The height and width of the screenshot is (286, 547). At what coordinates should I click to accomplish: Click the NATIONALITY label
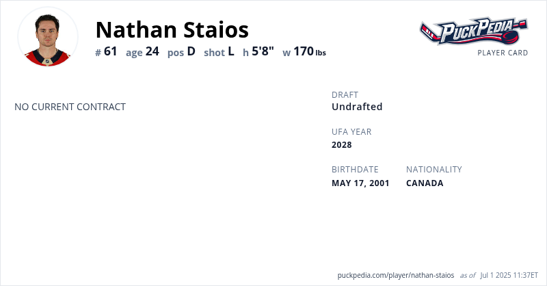[433, 170]
